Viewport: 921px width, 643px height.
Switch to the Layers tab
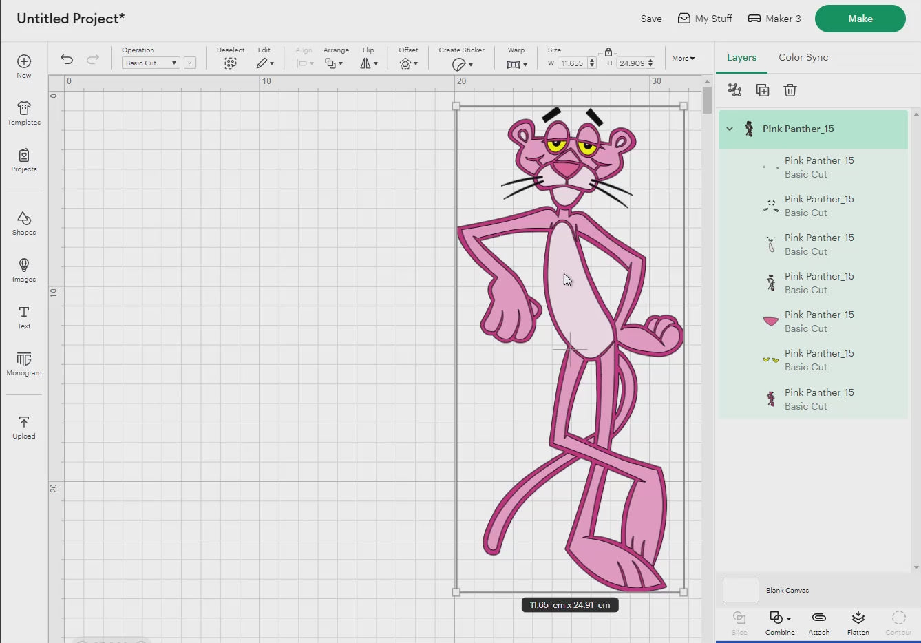pos(741,57)
